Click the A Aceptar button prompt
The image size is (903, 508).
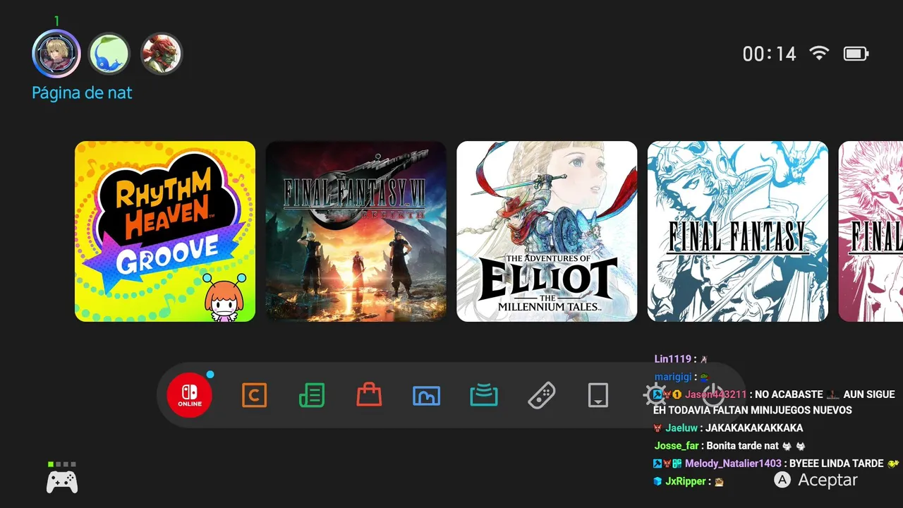tap(816, 480)
